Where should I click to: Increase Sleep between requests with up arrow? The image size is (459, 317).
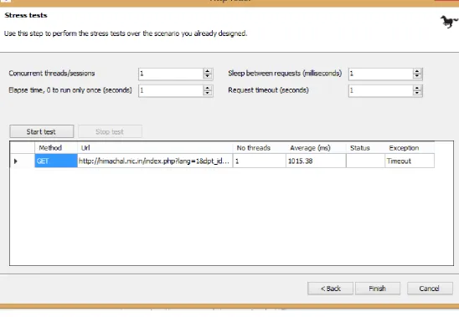pyautogui.click(x=417, y=71)
